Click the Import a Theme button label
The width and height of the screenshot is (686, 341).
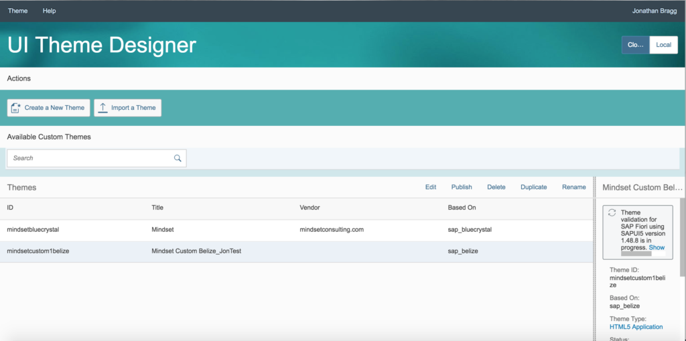click(x=133, y=108)
